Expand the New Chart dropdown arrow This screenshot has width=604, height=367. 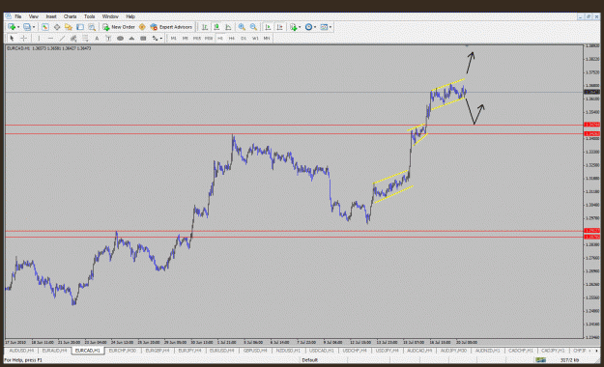click(x=18, y=27)
